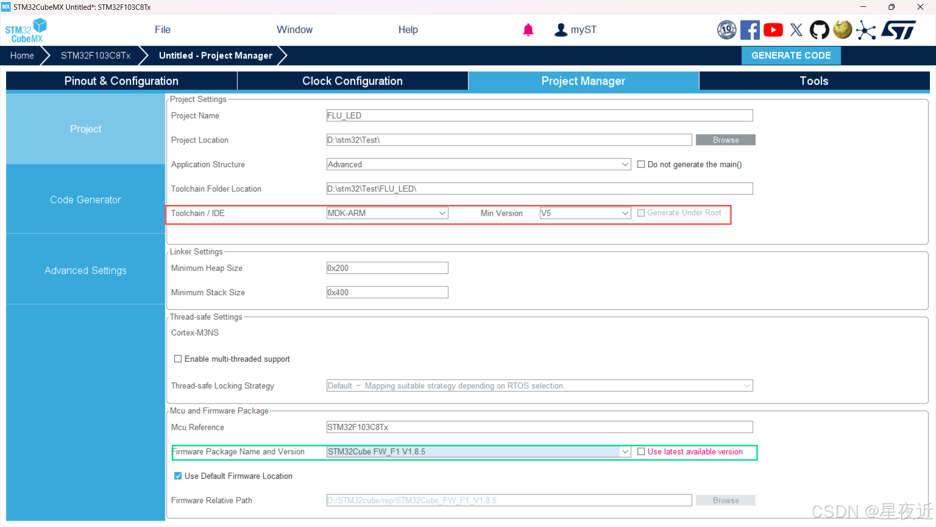Click the GitHub icon
936x527 pixels.
click(819, 30)
